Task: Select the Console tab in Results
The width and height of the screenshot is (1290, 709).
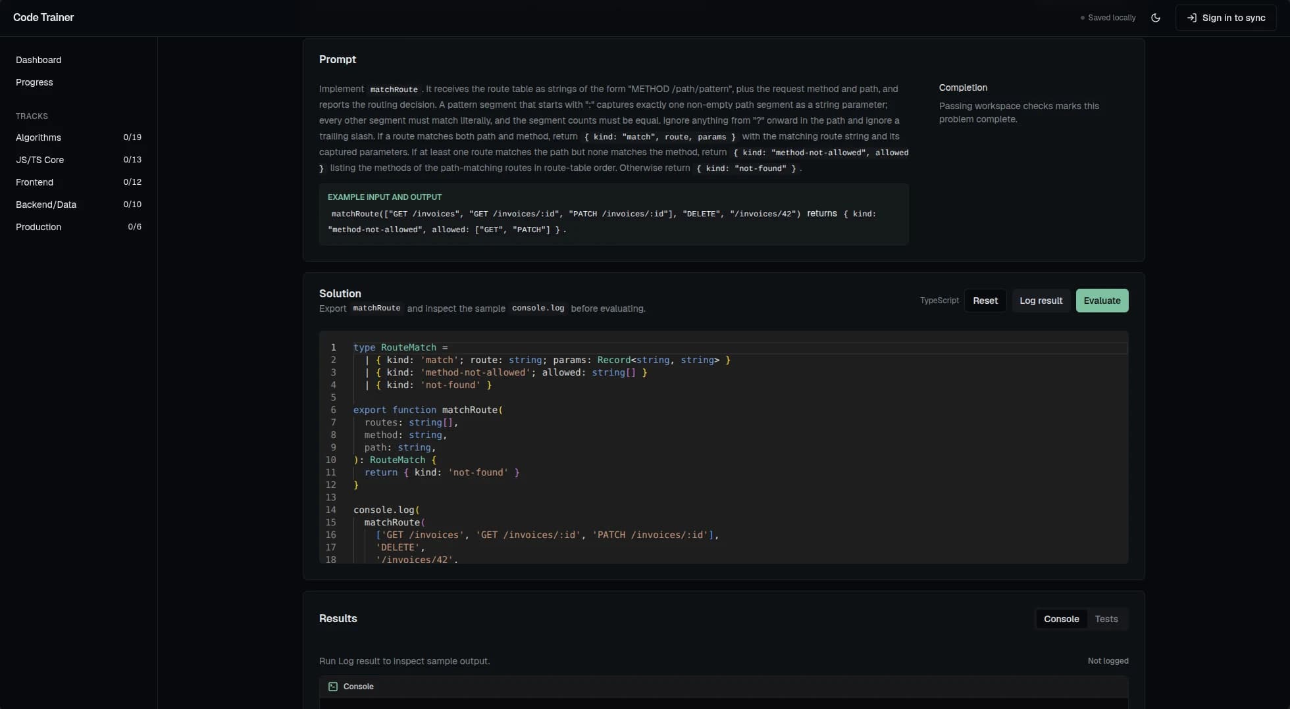Action: point(1061,619)
